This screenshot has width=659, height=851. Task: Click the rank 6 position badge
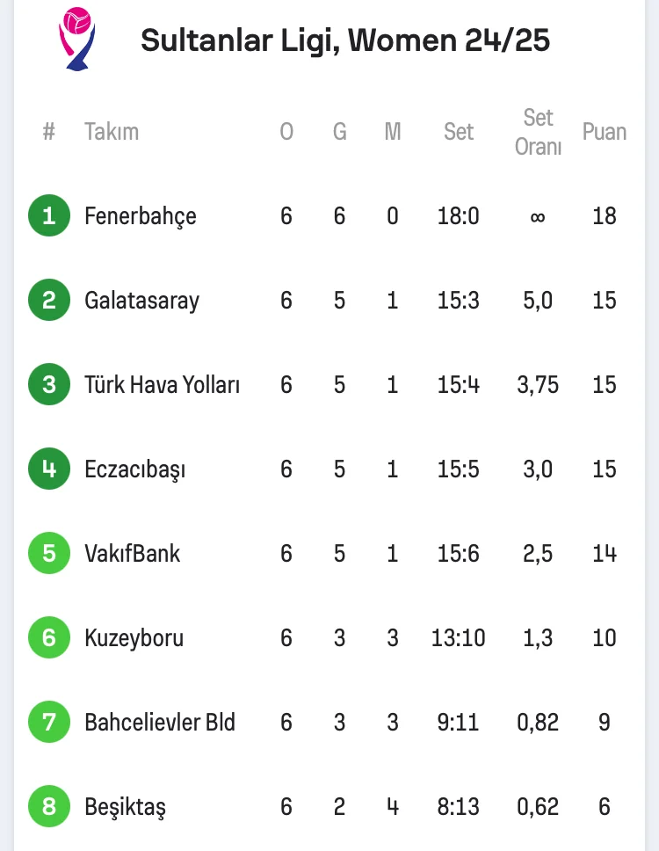pyautogui.click(x=49, y=637)
